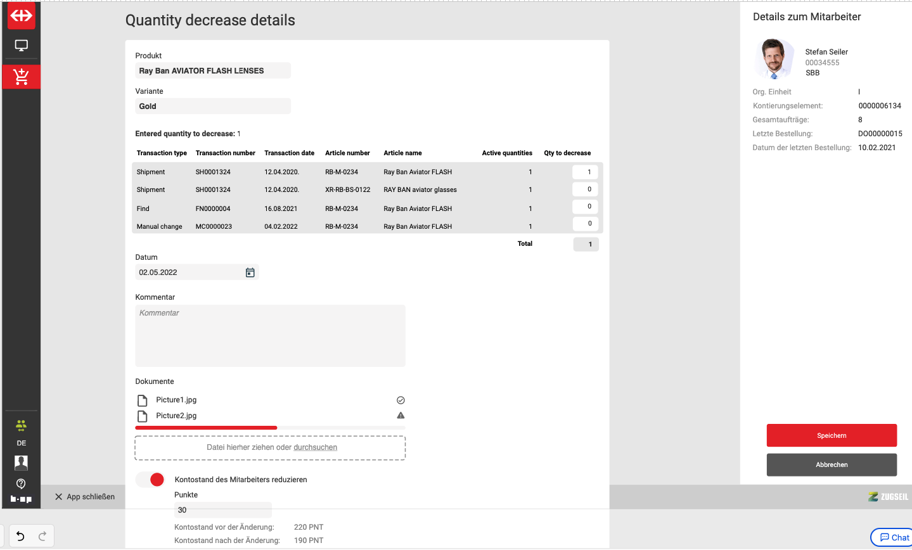Open the help question mark icon
This screenshot has height=550, width=912.
point(22,483)
